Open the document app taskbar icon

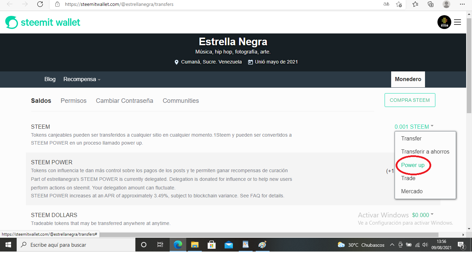[x=245, y=245]
